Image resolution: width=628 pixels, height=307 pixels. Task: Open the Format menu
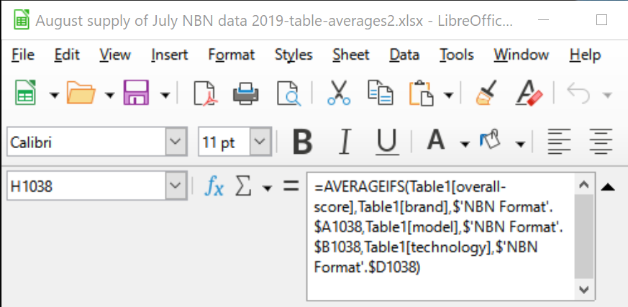[231, 55]
